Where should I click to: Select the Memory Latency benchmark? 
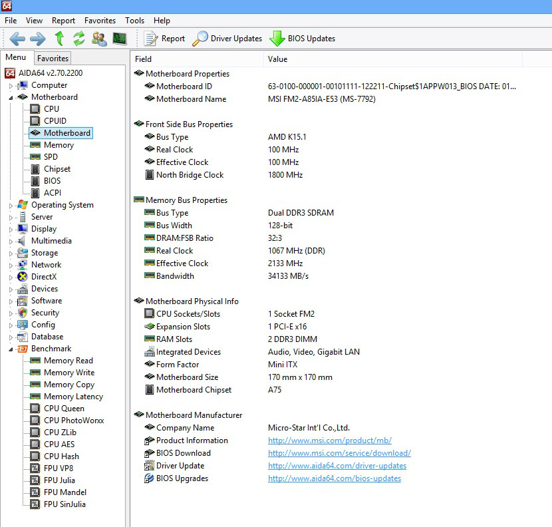(67, 397)
